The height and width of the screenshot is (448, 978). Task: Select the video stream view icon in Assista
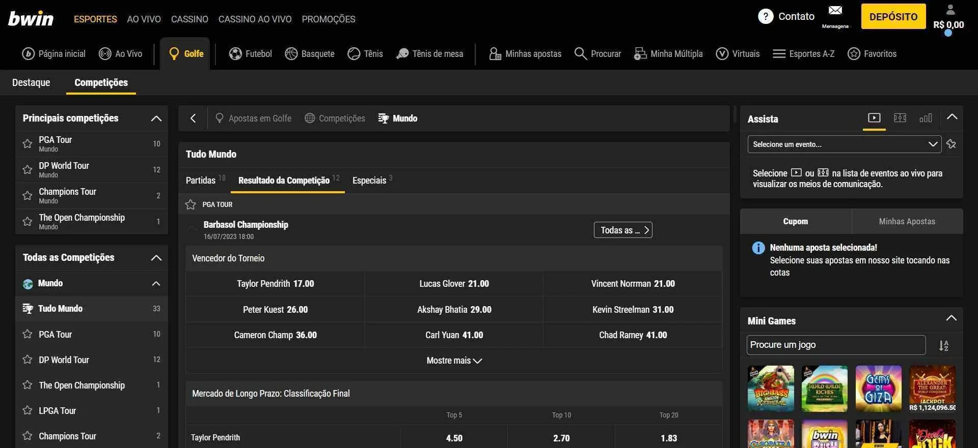click(874, 118)
